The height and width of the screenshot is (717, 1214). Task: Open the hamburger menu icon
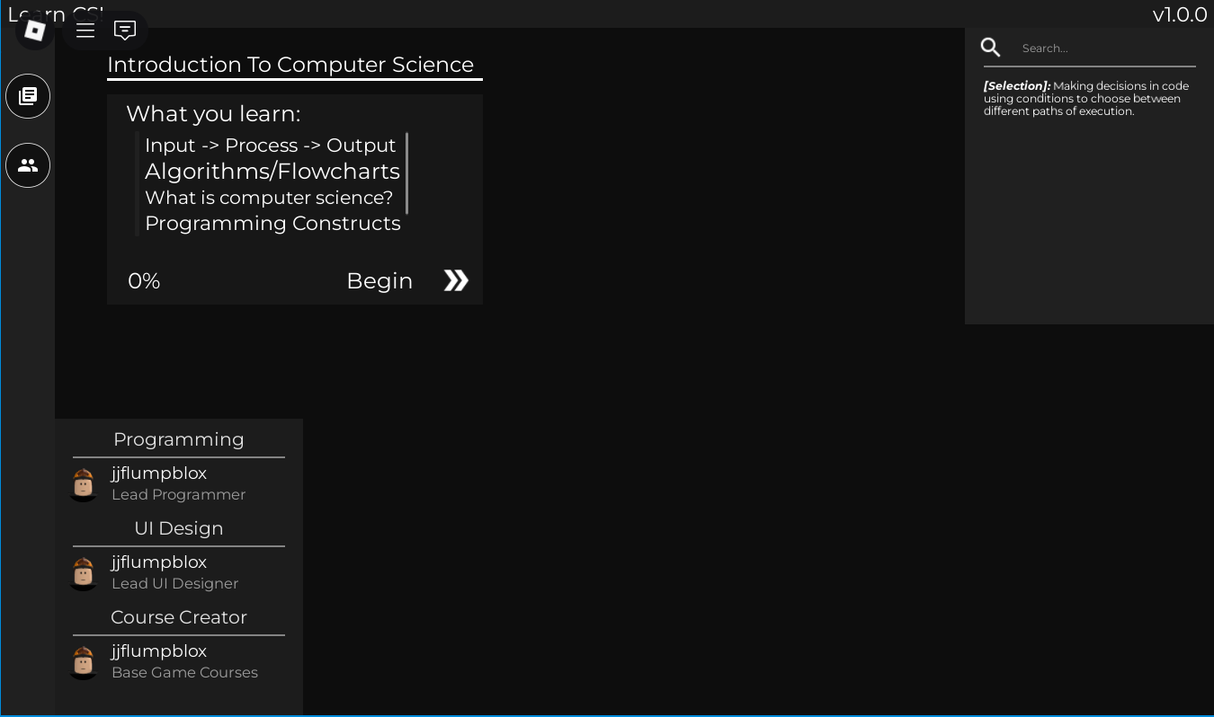85,31
